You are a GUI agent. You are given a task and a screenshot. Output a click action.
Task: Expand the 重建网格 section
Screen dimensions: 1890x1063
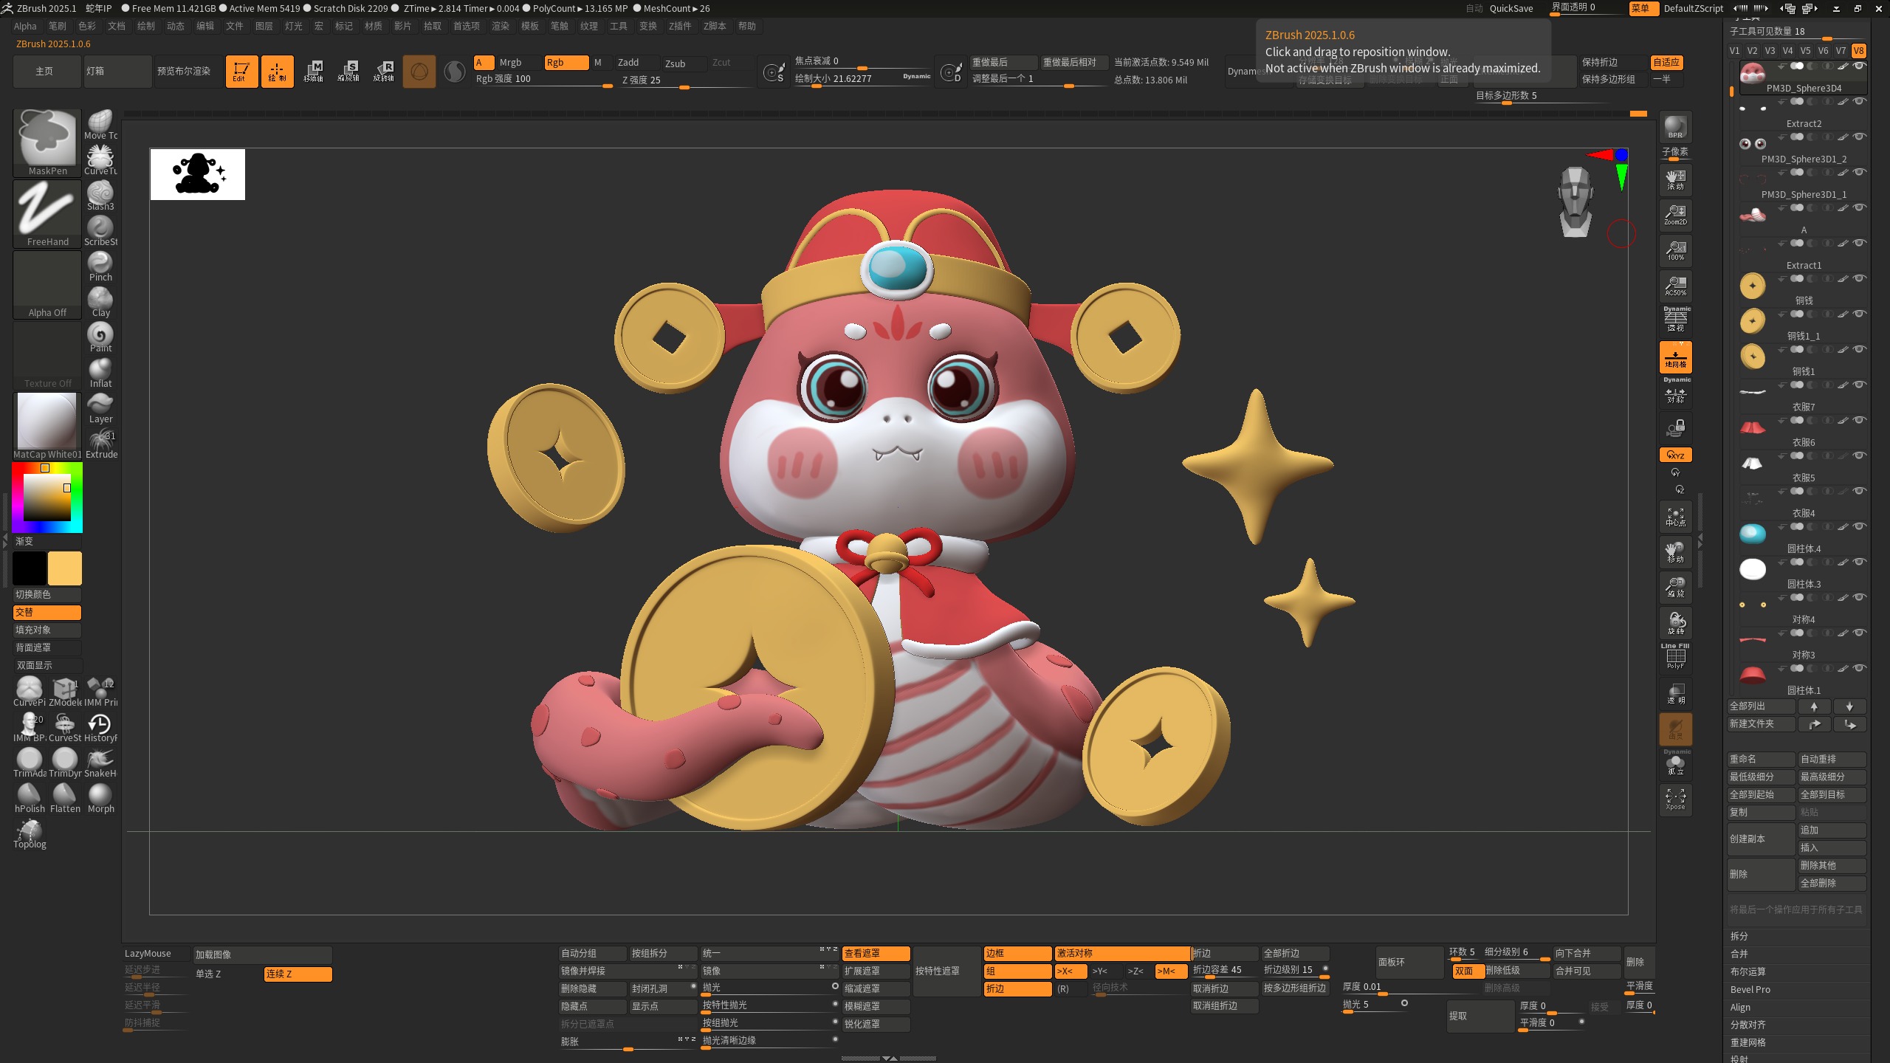1748,1042
